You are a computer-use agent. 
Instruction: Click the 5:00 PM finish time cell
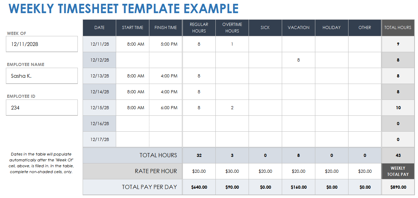(166, 44)
